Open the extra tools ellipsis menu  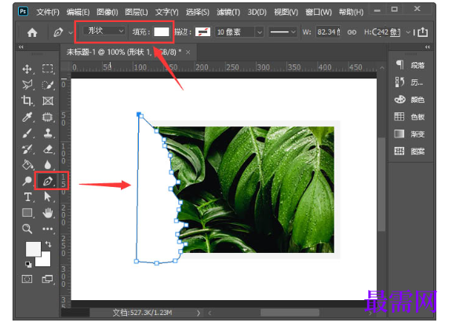(48, 229)
